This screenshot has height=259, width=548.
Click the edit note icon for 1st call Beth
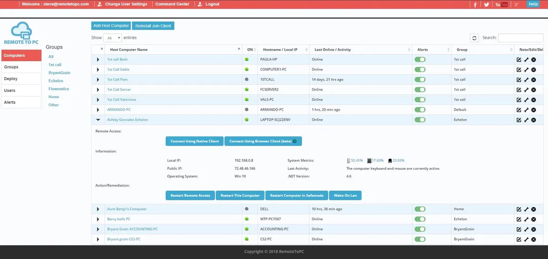click(519, 60)
